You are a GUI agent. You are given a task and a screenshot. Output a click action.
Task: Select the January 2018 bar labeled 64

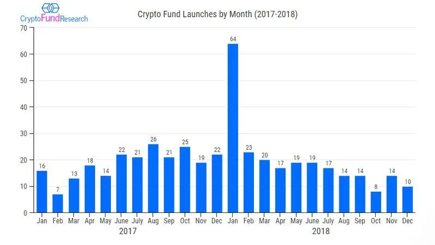tap(233, 128)
